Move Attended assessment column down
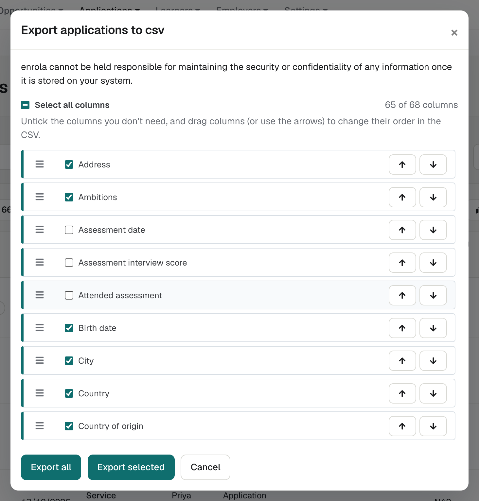The image size is (479, 501). coord(433,295)
